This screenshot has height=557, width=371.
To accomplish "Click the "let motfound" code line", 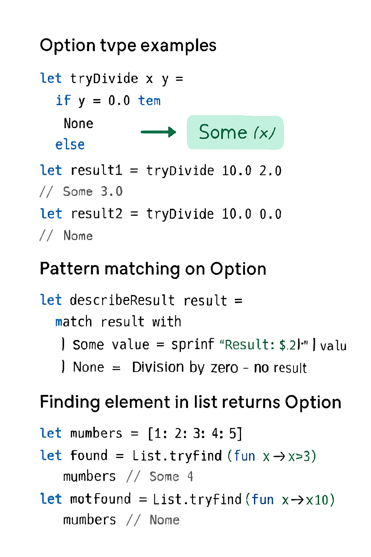I will tap(187, 499).
